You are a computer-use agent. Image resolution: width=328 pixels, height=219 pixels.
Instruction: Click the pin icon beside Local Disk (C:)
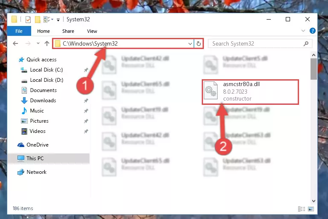(x=86, y=70)
